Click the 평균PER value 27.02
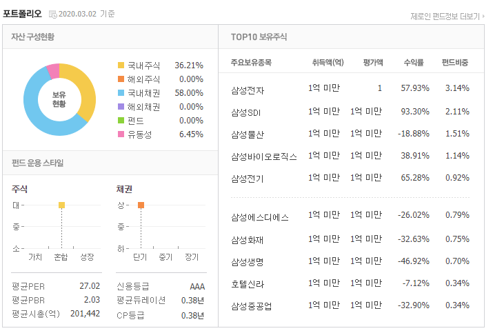493x333 pixels. coord(90,286)
